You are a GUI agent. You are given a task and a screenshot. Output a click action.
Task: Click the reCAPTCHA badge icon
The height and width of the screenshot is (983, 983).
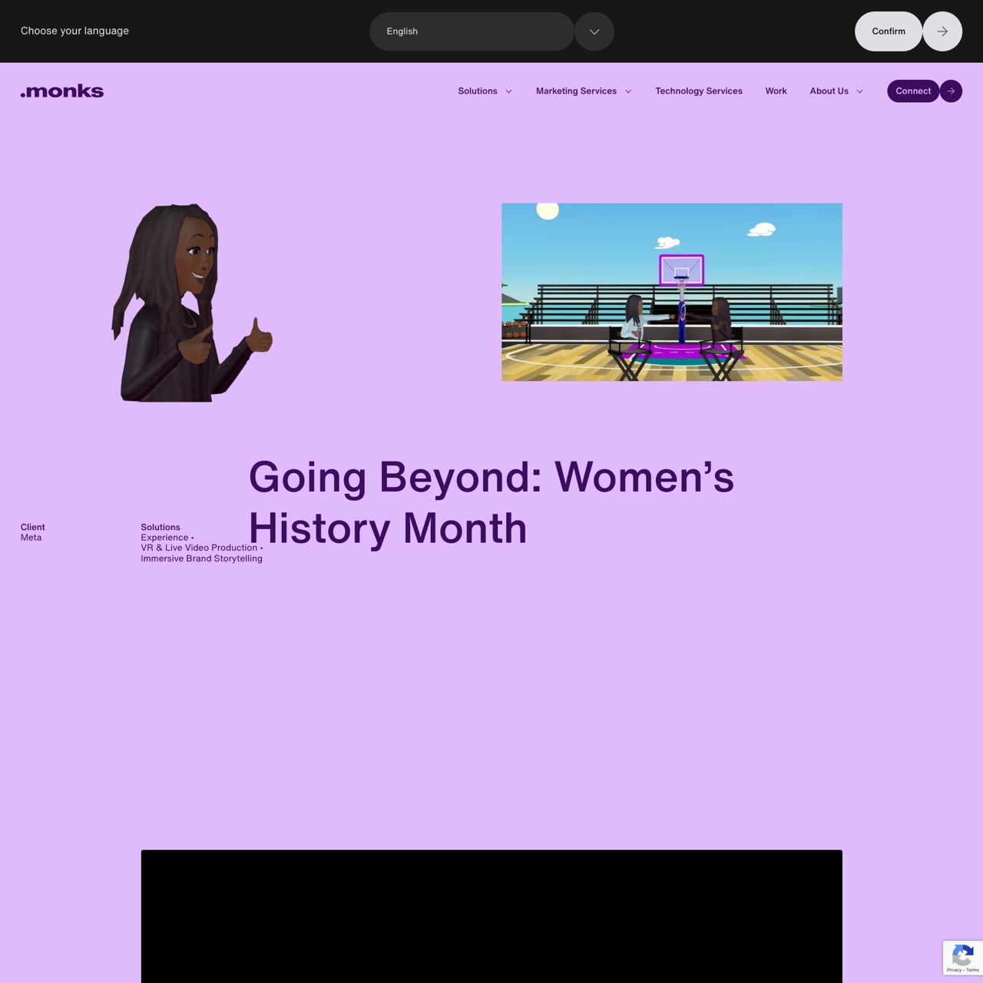(x=961, y=957)
